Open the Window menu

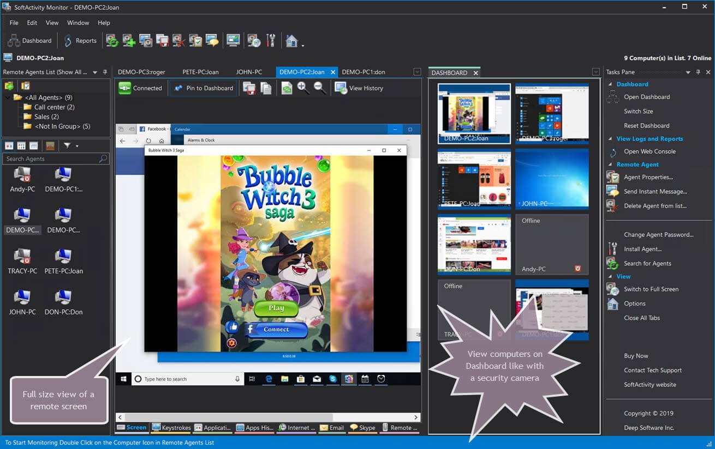(78, 23)
